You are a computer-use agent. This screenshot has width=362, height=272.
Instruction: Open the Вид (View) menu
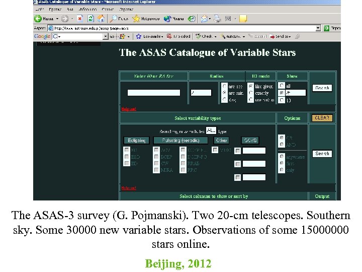(70, 10)
